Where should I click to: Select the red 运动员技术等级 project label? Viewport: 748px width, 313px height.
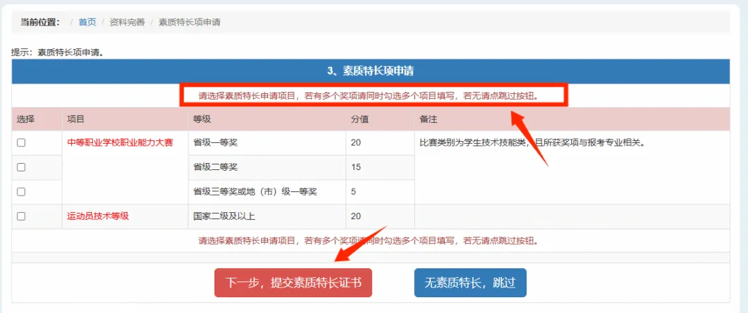(x=98, y=216)
